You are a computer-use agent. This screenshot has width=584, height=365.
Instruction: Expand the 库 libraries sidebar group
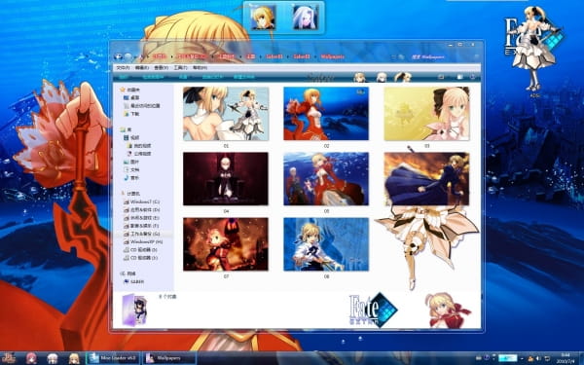(126, 129)
